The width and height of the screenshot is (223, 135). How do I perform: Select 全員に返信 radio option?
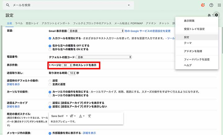click(x=50, y=85)
